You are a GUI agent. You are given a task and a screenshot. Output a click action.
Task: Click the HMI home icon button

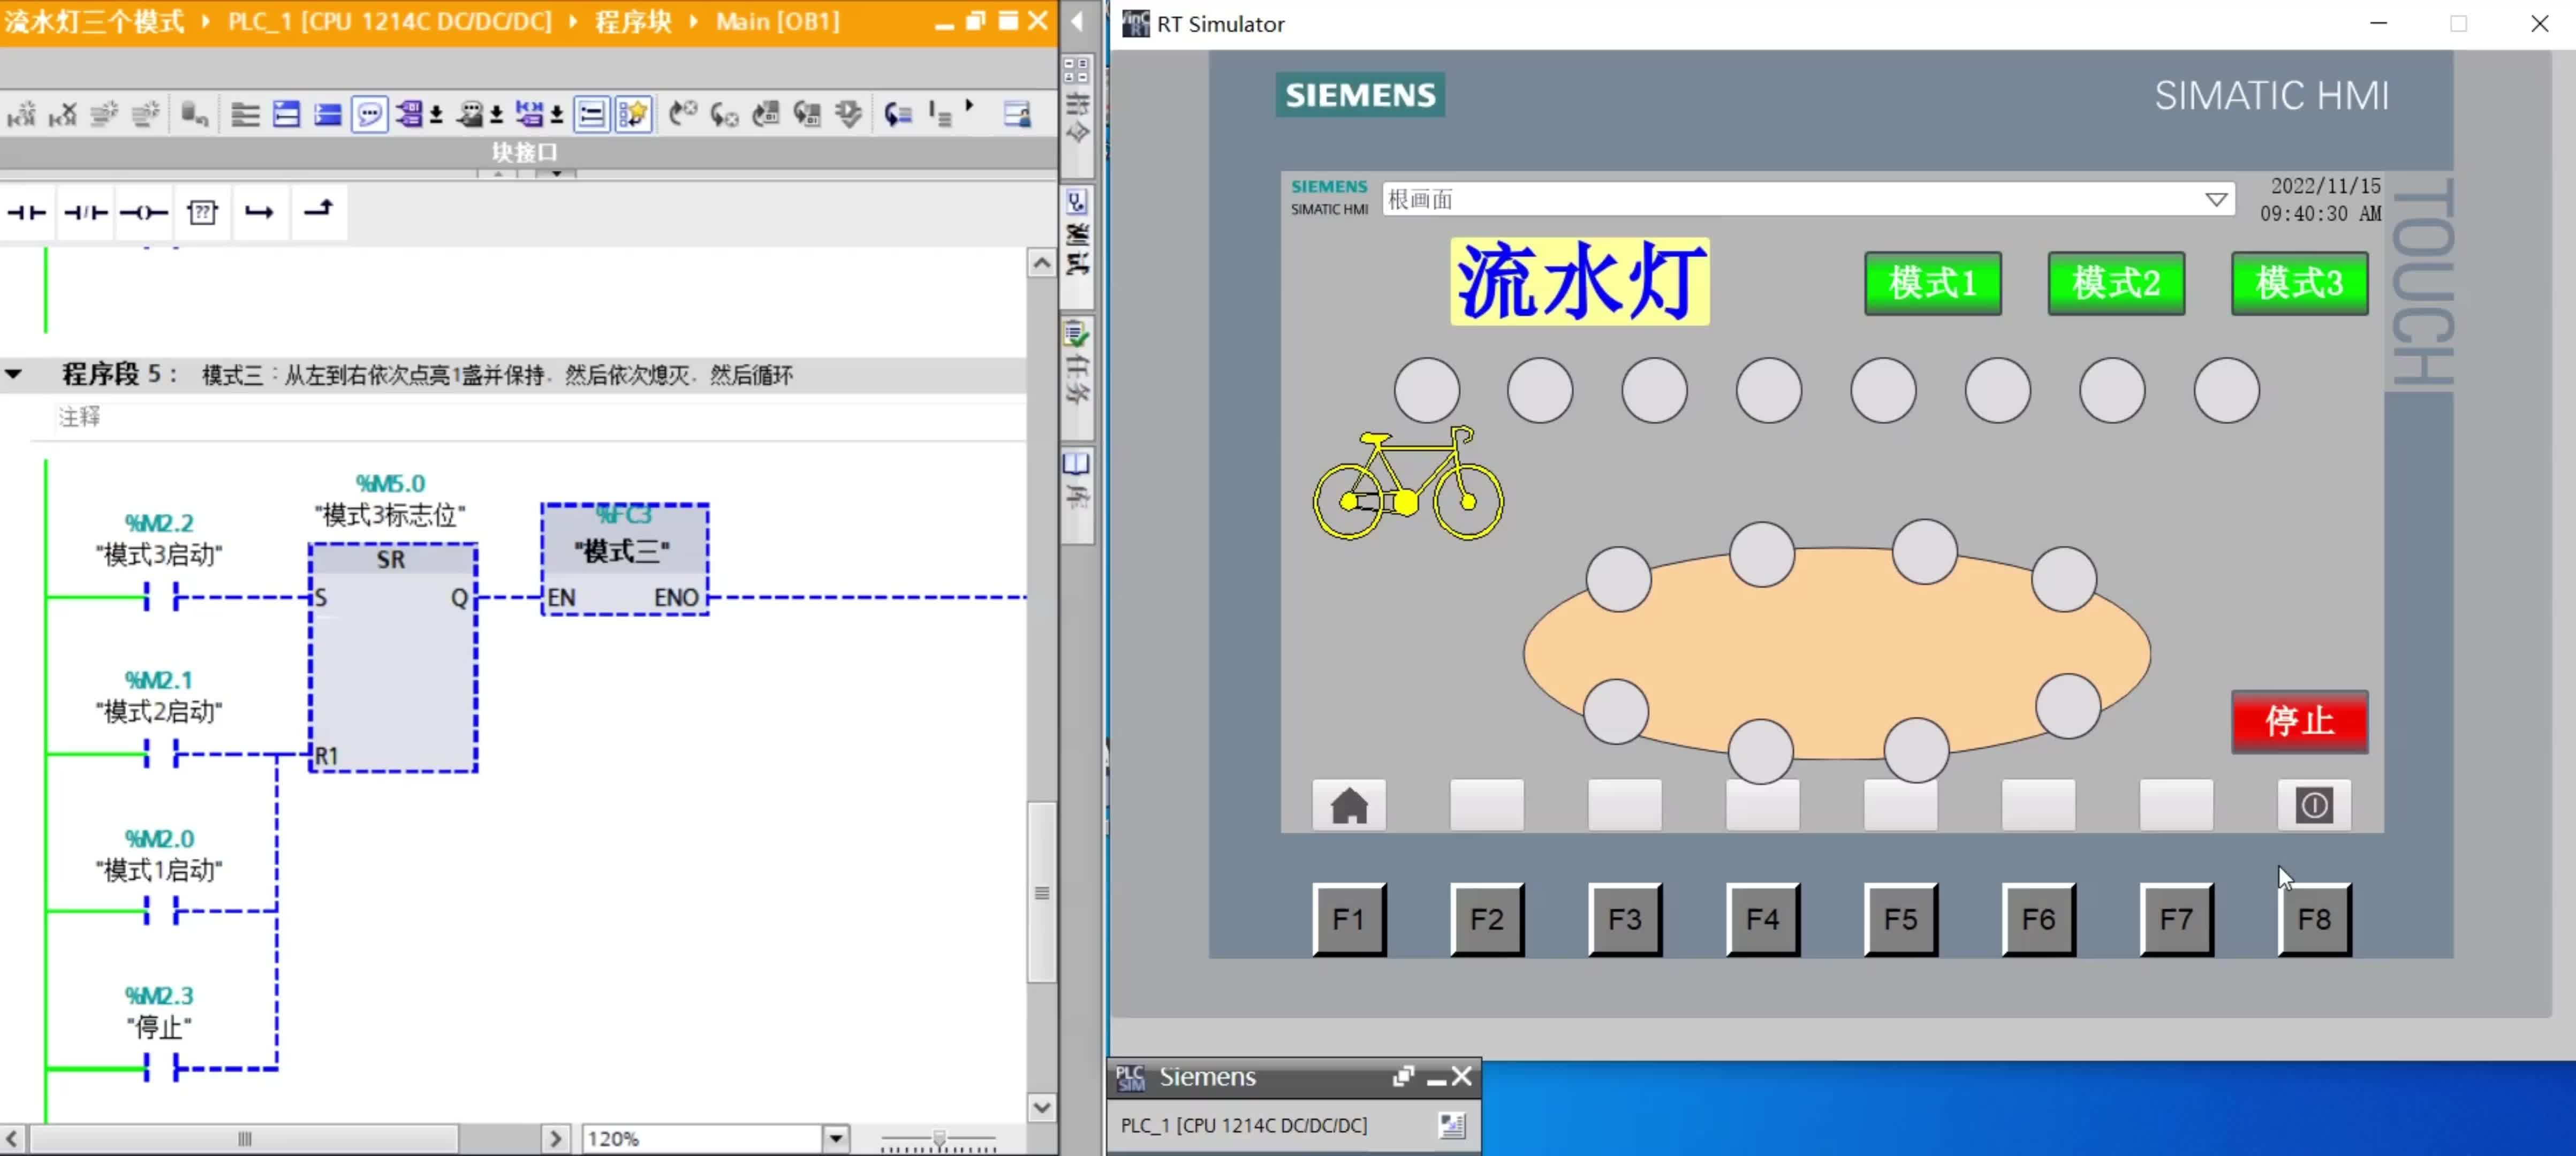click(x=1349, y=805)
